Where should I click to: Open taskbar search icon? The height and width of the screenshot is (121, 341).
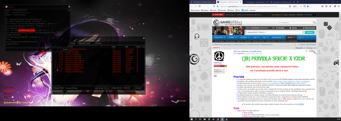click(x=196, y=119)
